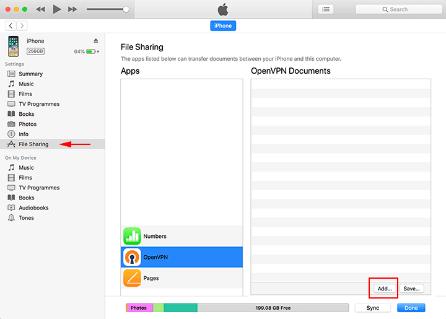This screenshot has height=319, width=446.
Task: Click the rewind playback button
Action: [x=40, y=9]
